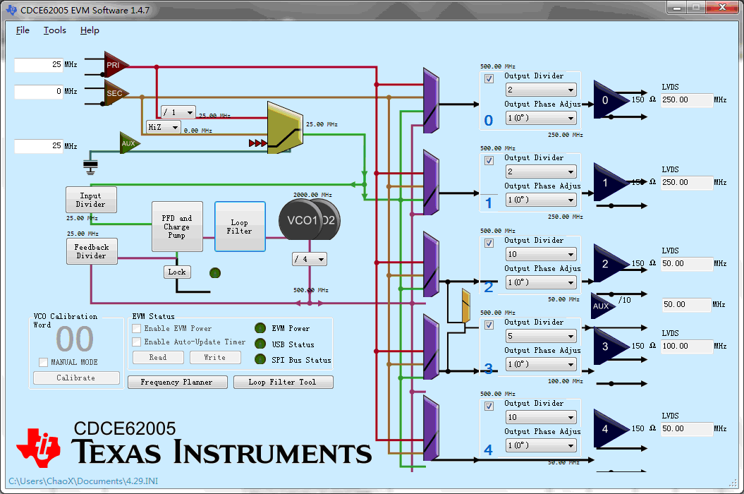Click the purple mux for output 3
Screen dimensions: 744x494
click(x=431, y=347)
